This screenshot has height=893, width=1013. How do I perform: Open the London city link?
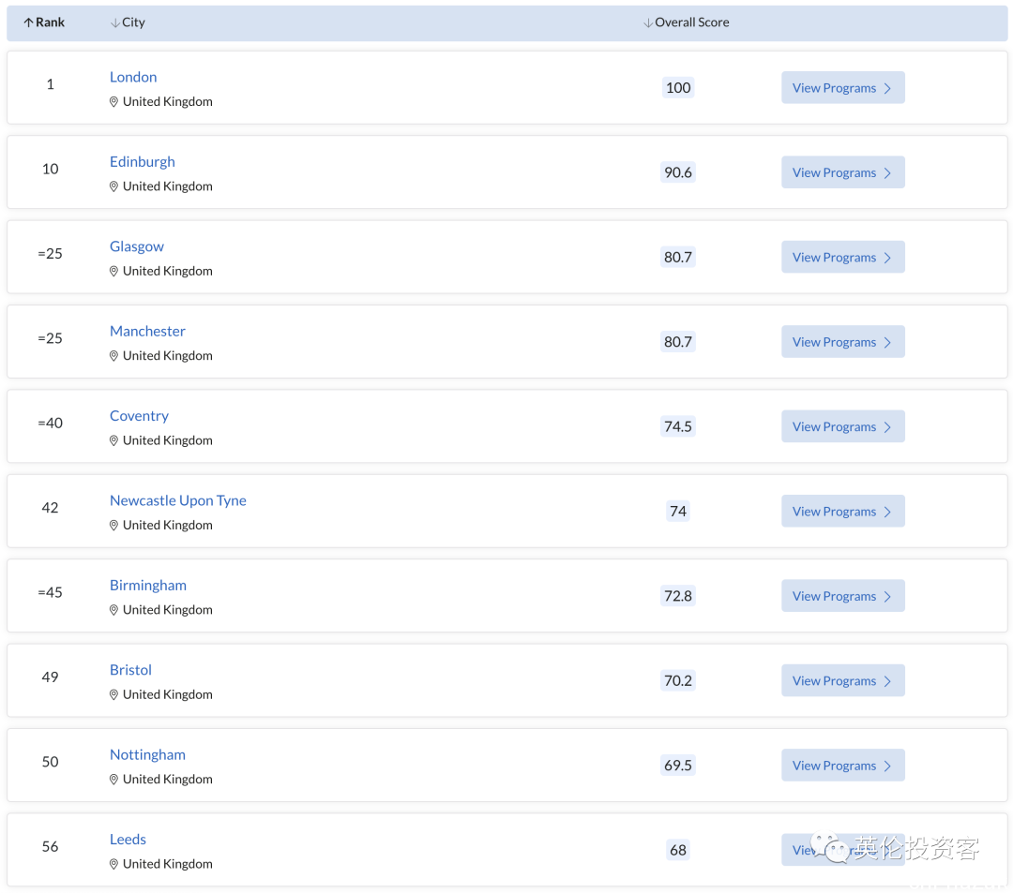point(133,77)
